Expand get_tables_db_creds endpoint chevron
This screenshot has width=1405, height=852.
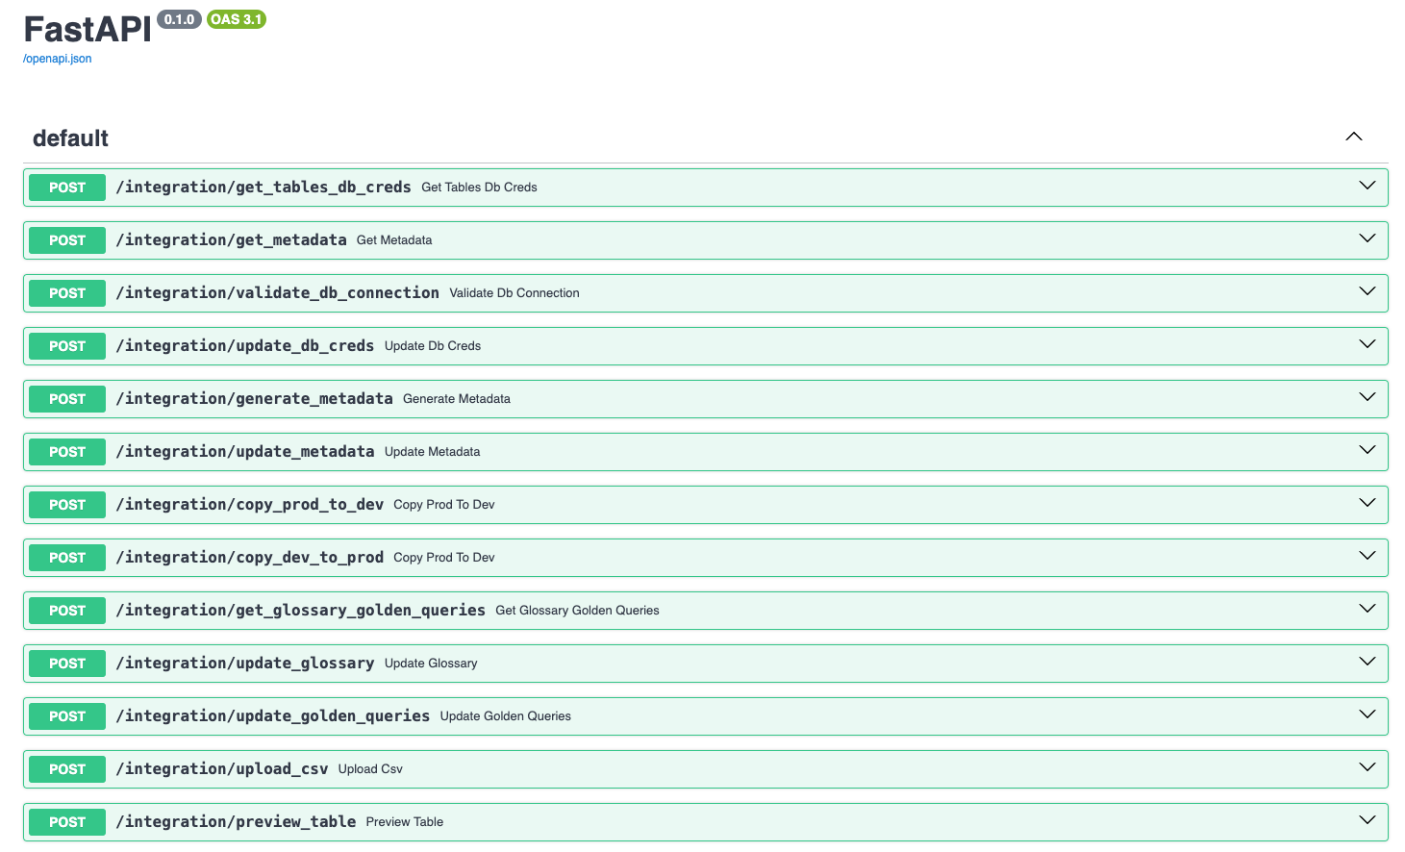tap(1367, 186)
